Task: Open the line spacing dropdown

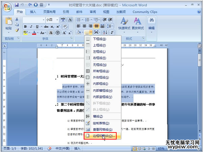Action: tap(110, 26)
